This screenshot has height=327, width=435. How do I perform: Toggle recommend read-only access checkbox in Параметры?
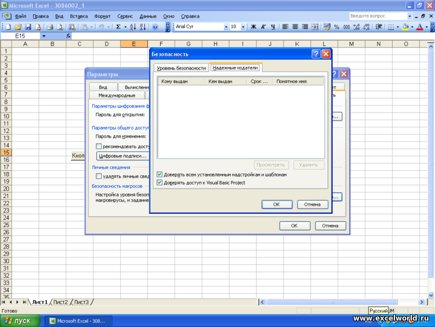pos(99,146)
